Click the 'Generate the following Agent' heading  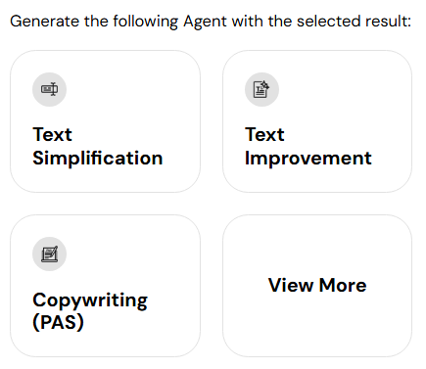click(211, 22)
